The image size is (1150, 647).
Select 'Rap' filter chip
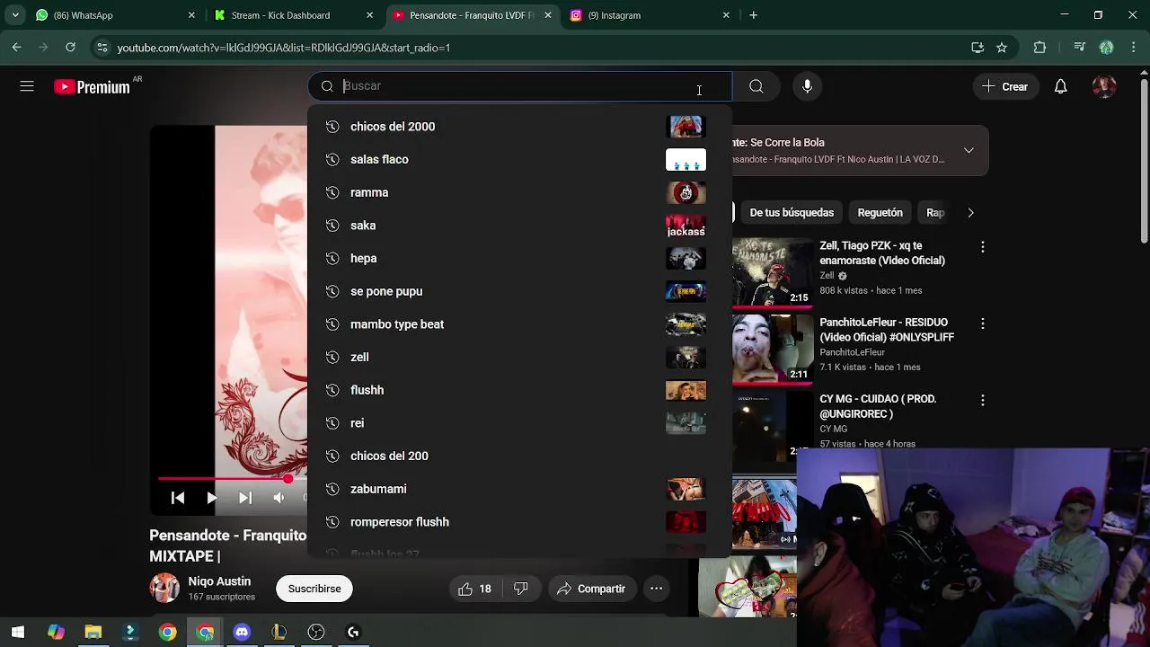(935, 213)
